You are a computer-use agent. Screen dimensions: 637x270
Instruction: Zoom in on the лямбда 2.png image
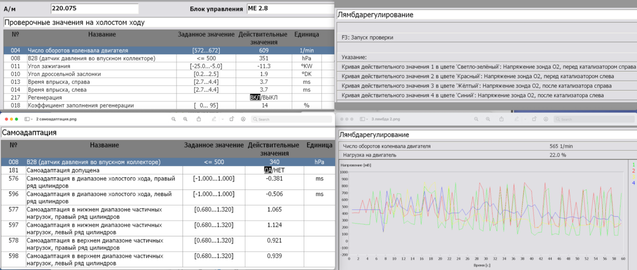click(488, 119)
